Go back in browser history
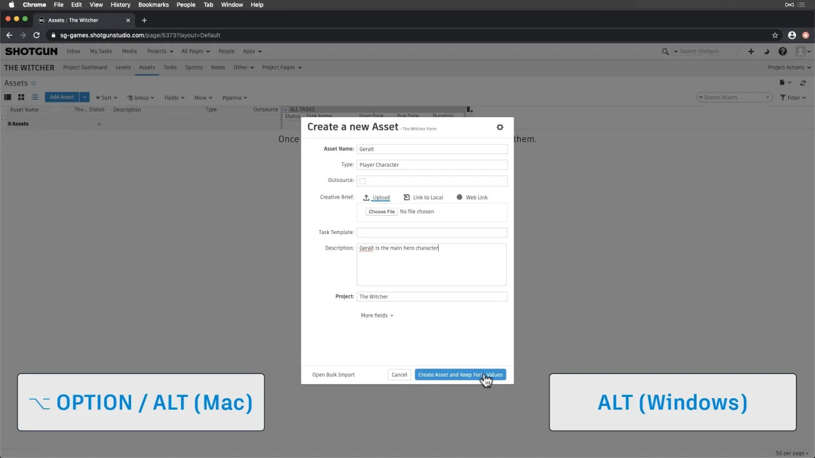 [9, 36]
